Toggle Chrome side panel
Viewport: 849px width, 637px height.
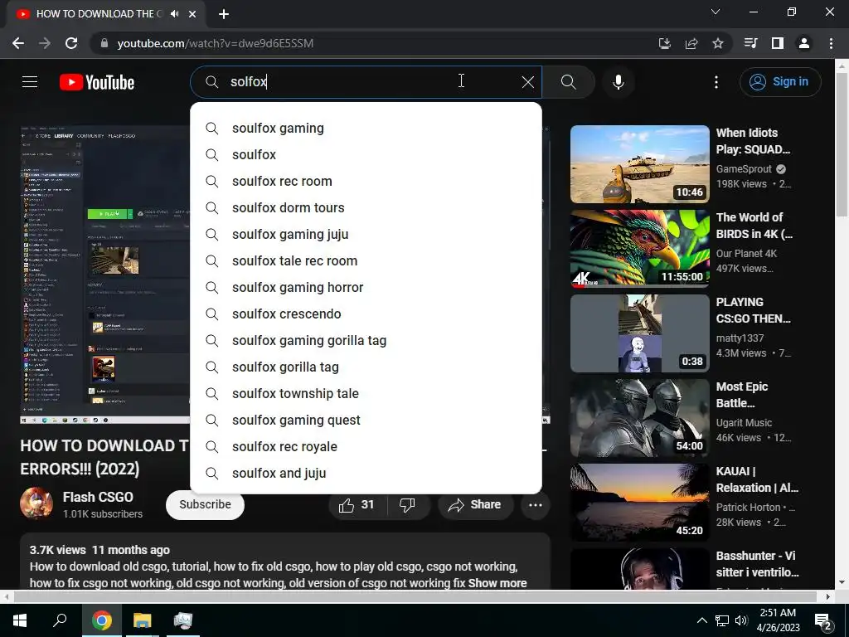point(778,43)
